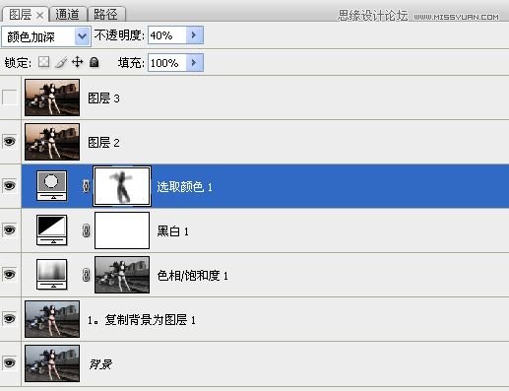Toggle lock position move icon

click(x=78, y=62)
